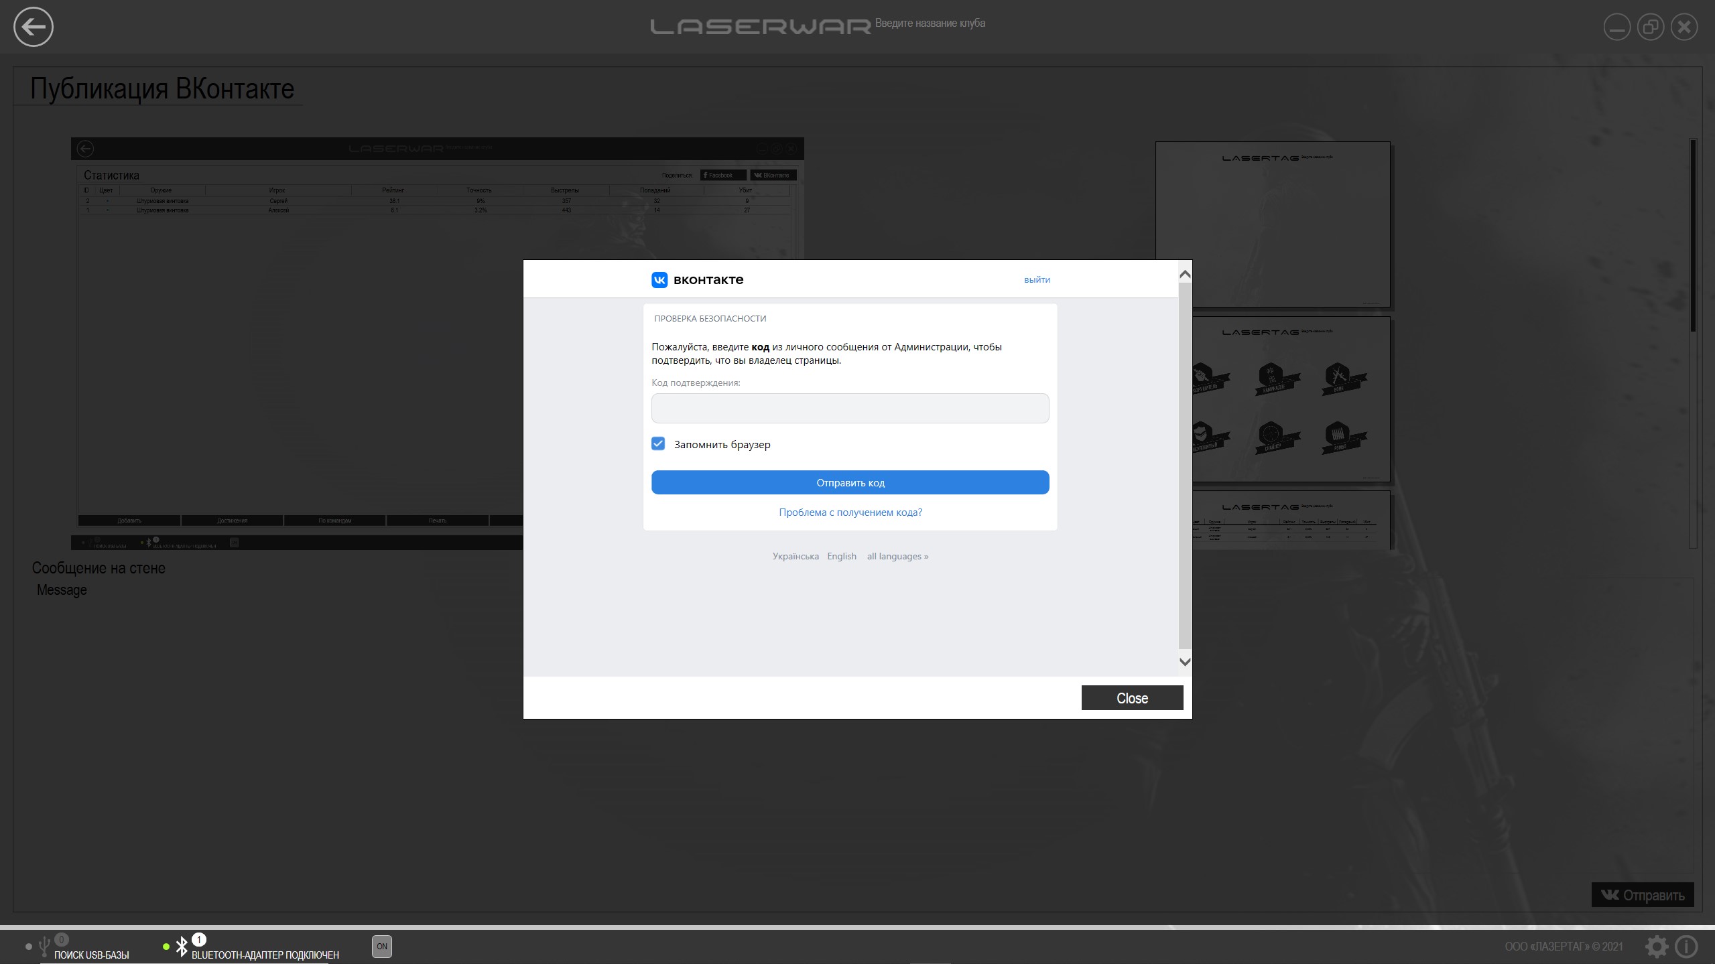Restore window using the double-square icon
This screenshot has width=1715, height=964.
click(x=1650, y=27)
